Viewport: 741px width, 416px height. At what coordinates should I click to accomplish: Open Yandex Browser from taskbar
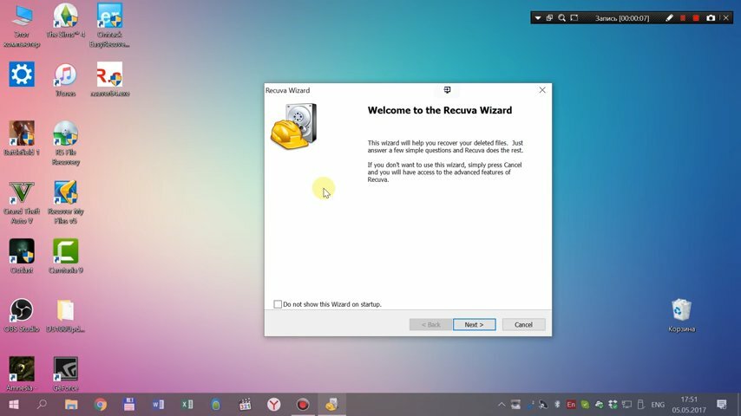point(274,405)
